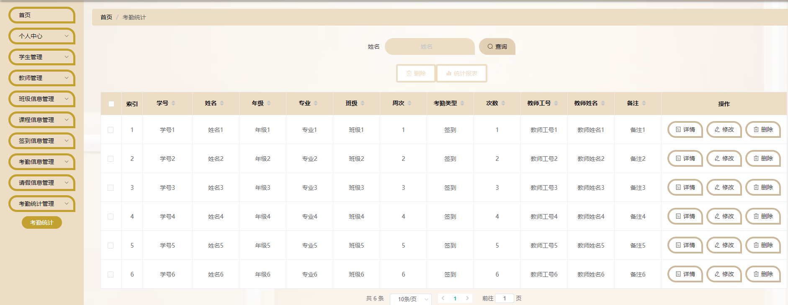The height and width of the screenshot is (305, 788).
Task: Edit row 学号2 with 修改
Action: (x=724, y=158)
